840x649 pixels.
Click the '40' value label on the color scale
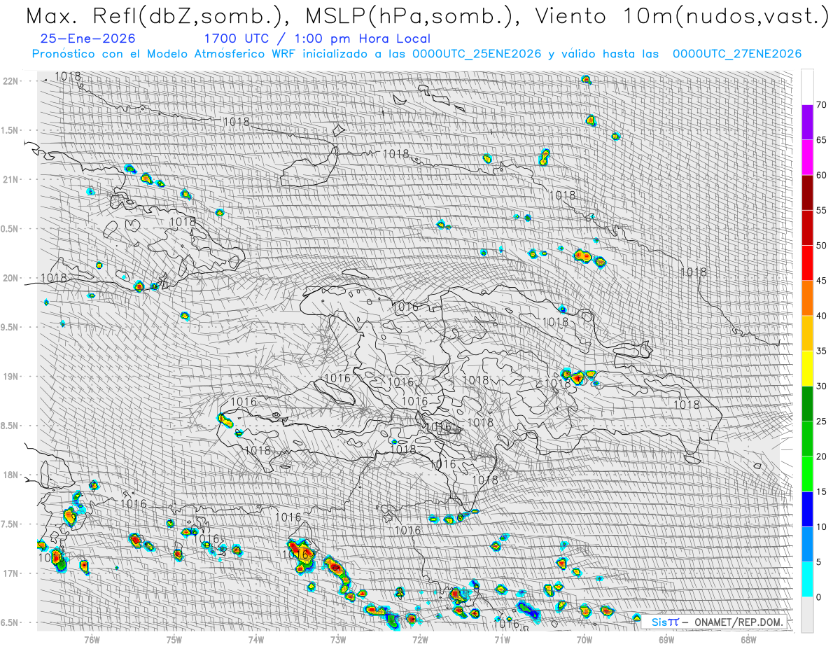(x=822, y=316)
